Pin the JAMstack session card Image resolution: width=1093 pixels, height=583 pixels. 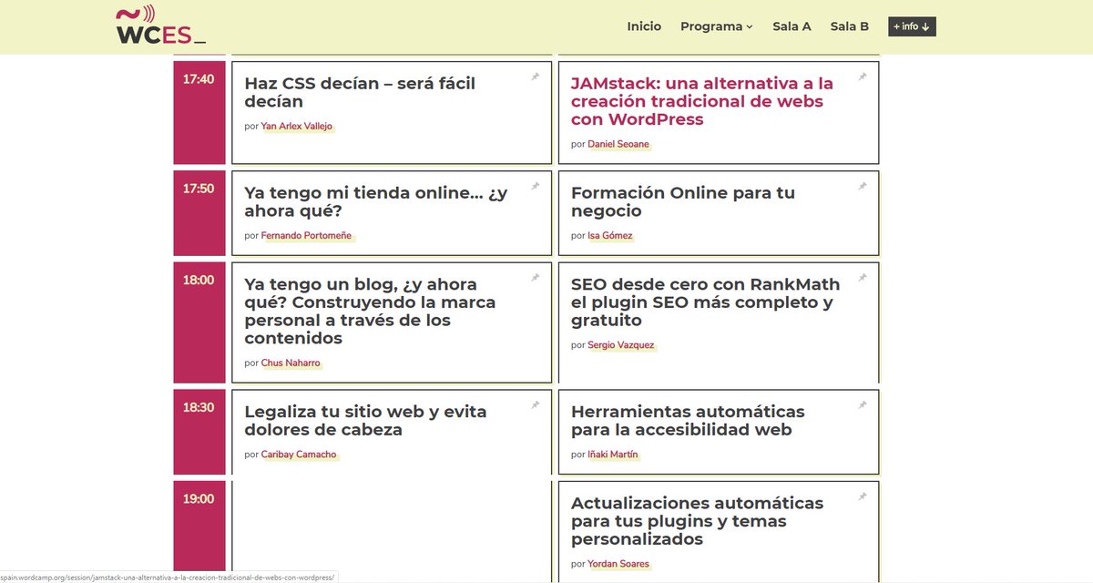click(x=863, y=77)
